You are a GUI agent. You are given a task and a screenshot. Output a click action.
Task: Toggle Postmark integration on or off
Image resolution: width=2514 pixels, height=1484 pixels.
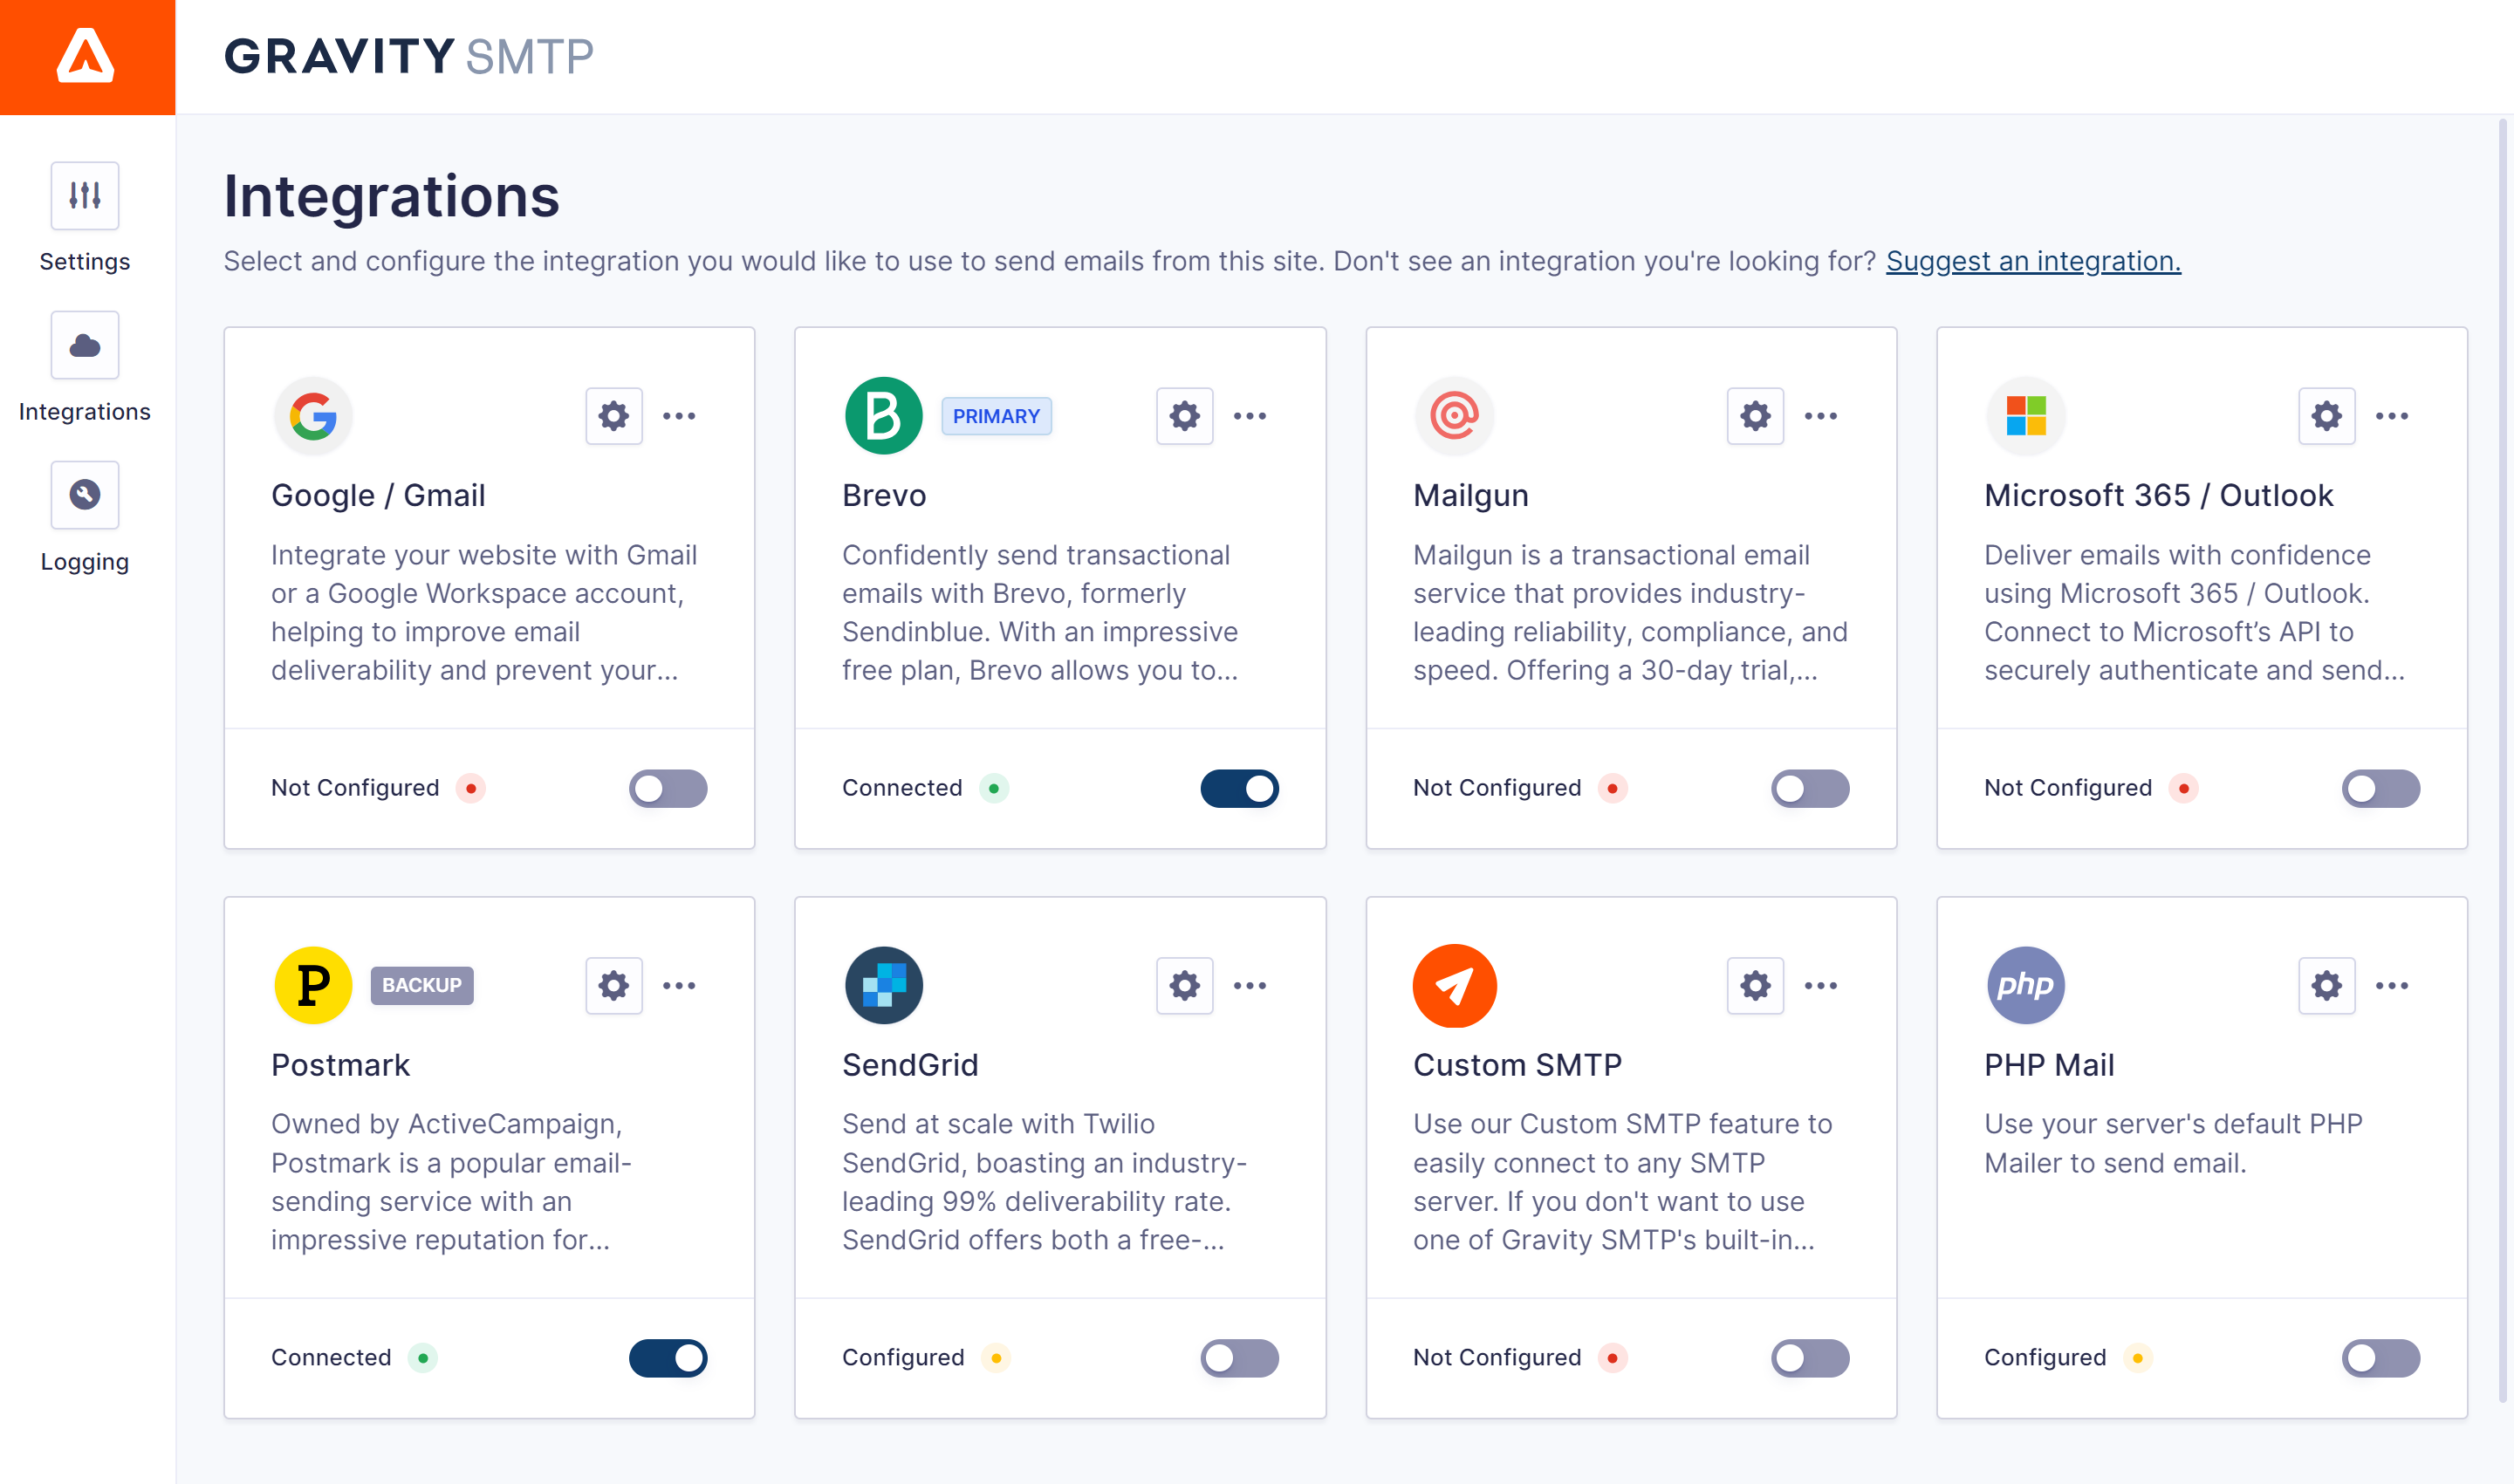pos(669,1357)
